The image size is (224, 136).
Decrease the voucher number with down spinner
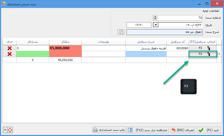point(155,19)
